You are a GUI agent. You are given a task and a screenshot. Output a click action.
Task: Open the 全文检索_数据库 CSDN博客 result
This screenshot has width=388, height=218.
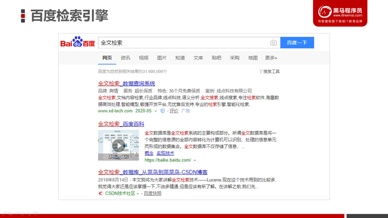tap(153, 172)
